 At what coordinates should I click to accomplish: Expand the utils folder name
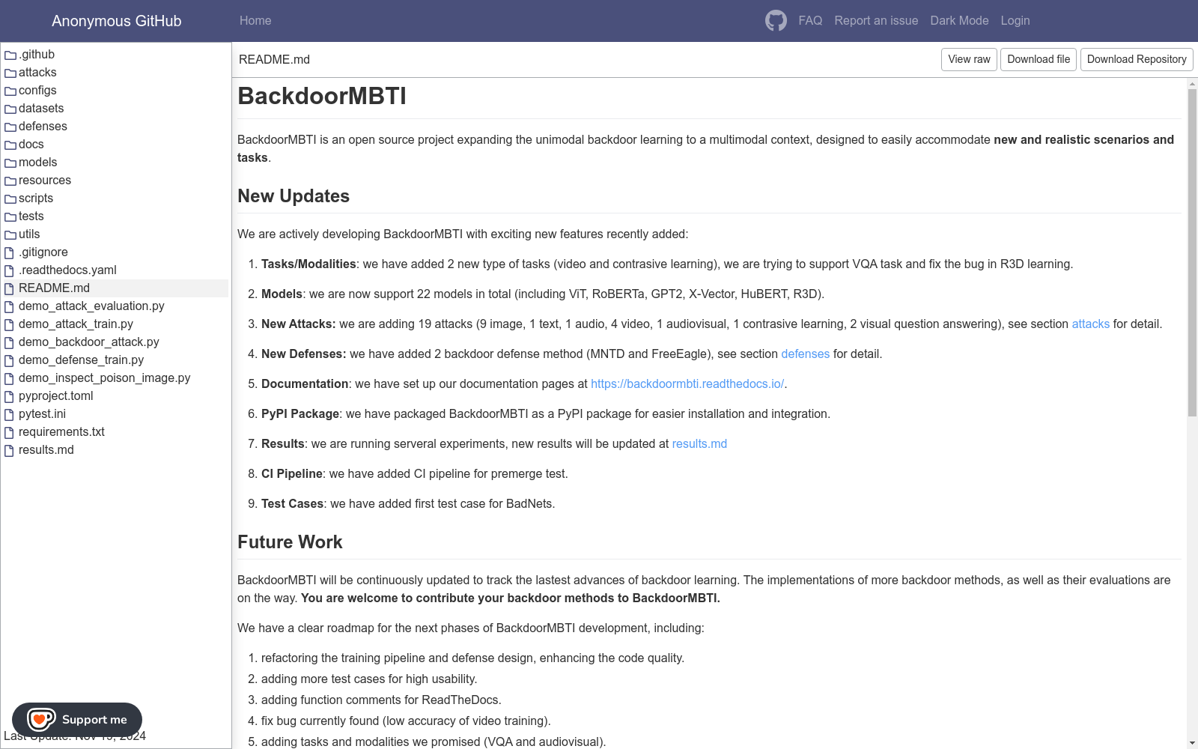(29, 234)
